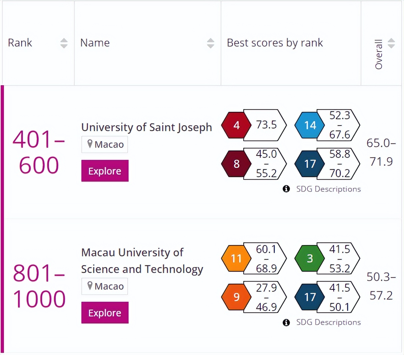Image resolution: width=404 pixels, height=355 pixels.
Task: Click the red SDG 4 hexagon badge
Action: tap(236, 125)
